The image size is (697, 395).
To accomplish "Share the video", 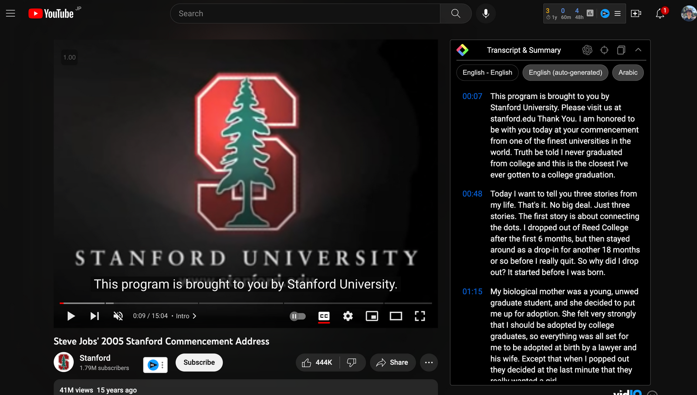I will [x=392, y=362].
